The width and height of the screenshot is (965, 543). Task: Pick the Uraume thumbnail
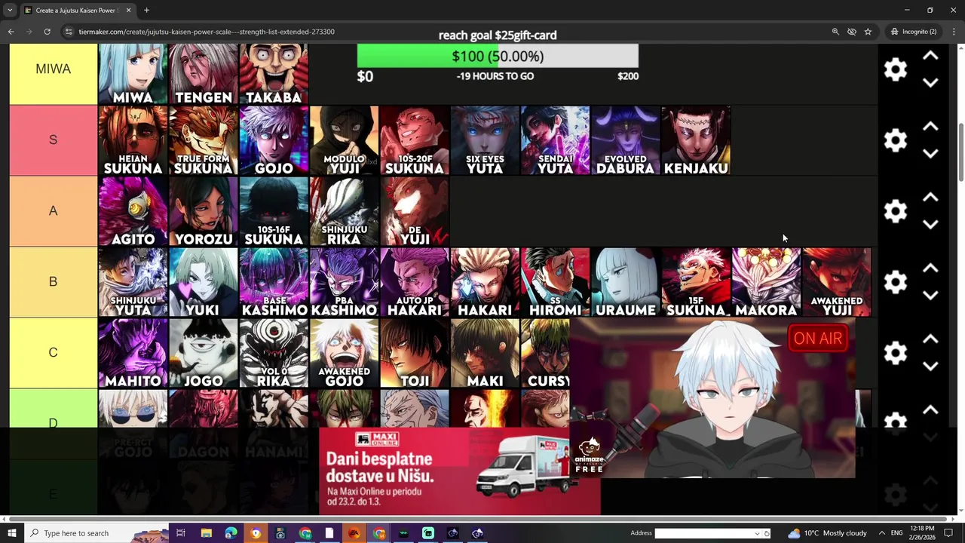click(x=626, y=282)
